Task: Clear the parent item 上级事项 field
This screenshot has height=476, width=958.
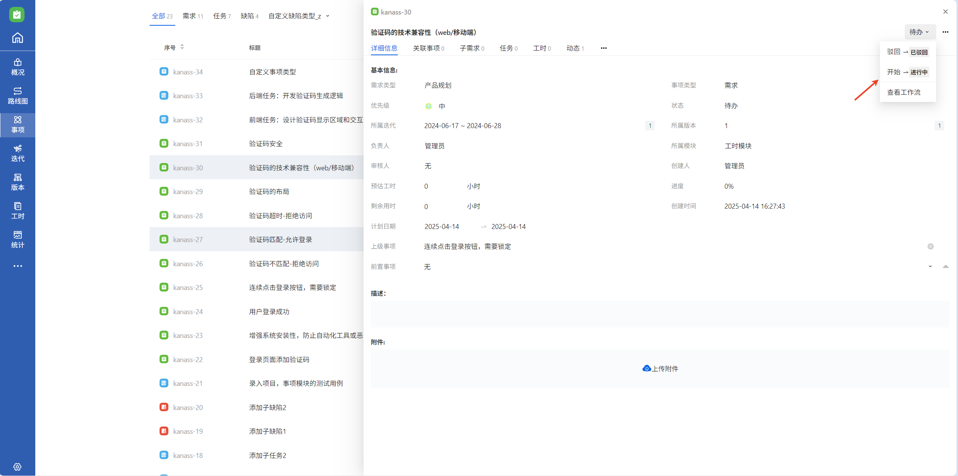Action: [x=930, y=246]
